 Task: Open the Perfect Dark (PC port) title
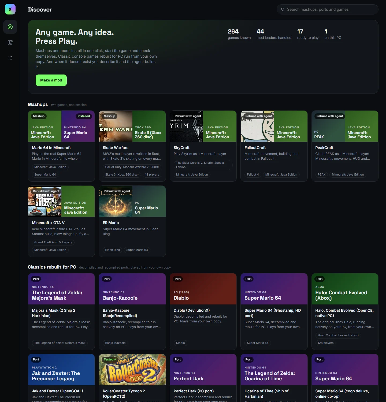coord(194,391)
